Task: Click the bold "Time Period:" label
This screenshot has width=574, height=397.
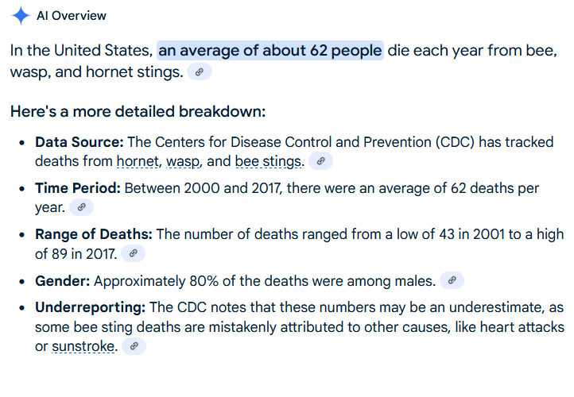Action: [x=78, y=189]
